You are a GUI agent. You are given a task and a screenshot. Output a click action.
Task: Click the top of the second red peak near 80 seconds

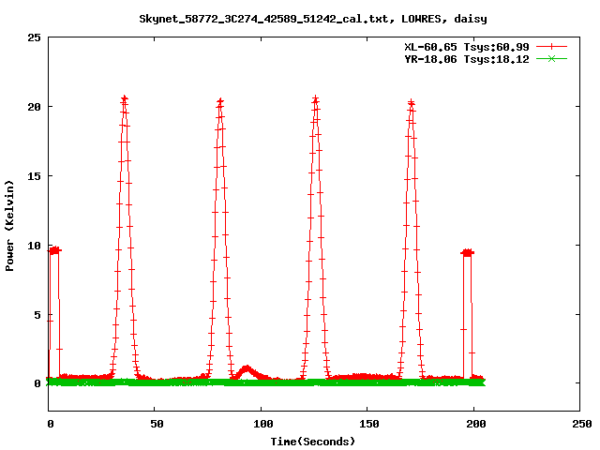(220, 101)
